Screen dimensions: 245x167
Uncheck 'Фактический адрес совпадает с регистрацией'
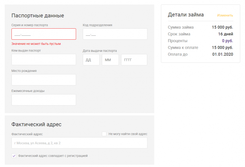coord(14,156)
